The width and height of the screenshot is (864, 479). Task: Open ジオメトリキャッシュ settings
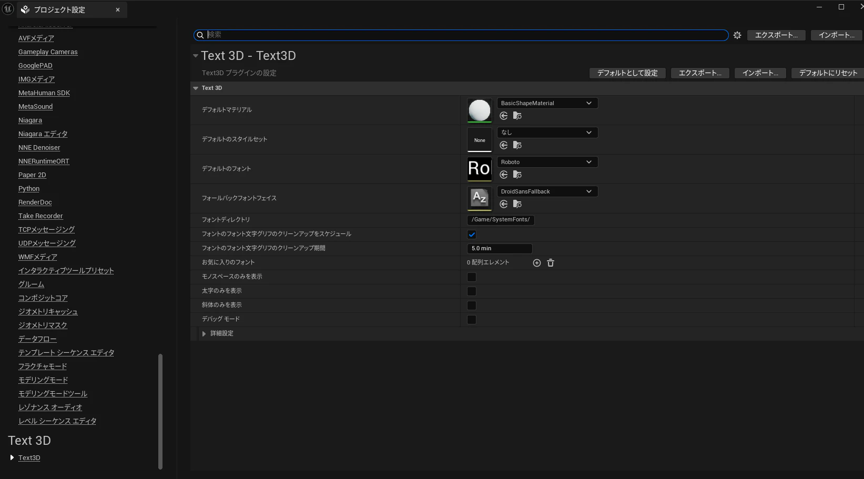click(48, 311)
